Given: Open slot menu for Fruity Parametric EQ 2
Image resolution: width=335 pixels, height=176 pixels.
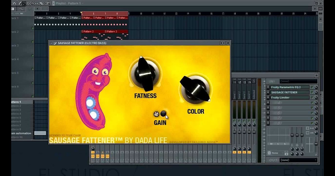Looking at the screenshot, I should tap(268, 87).
